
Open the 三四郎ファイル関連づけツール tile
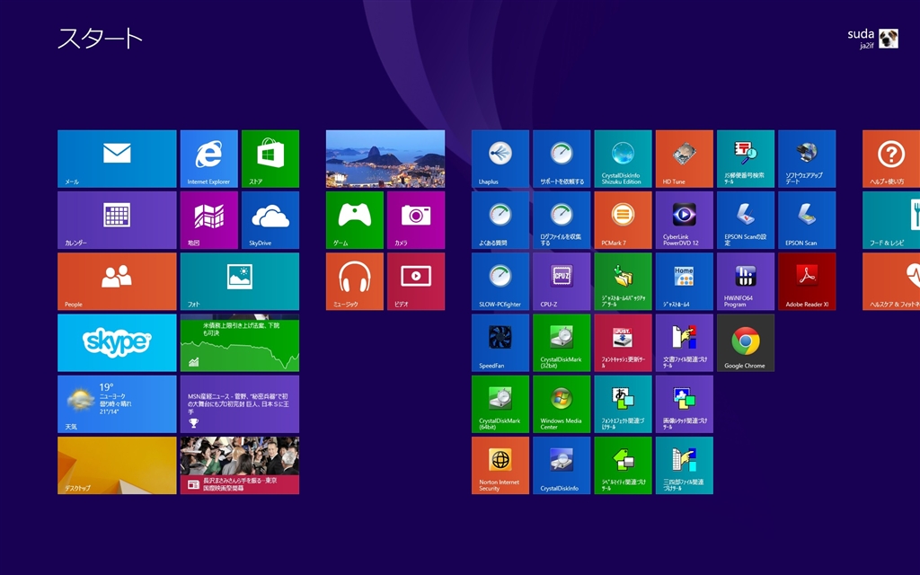(684, 465)
